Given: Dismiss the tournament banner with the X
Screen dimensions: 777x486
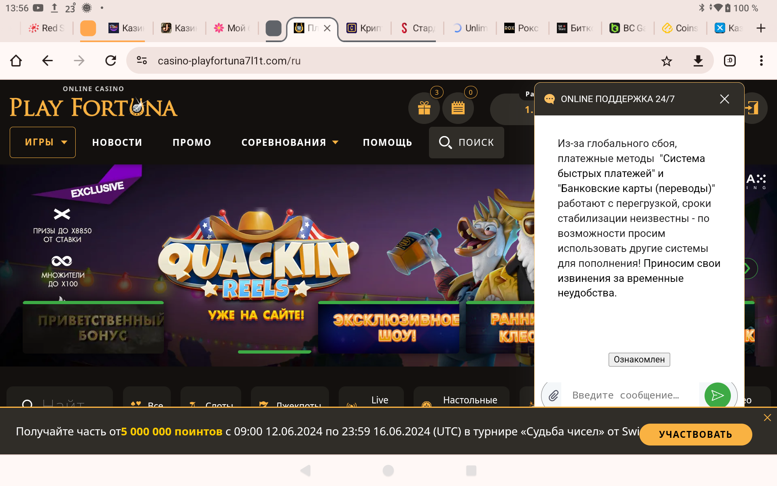Looking at the screenshot, I should point(767,418).
